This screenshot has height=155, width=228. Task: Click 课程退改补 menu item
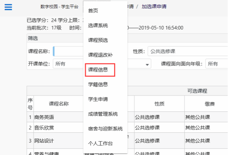click(100, 55)
